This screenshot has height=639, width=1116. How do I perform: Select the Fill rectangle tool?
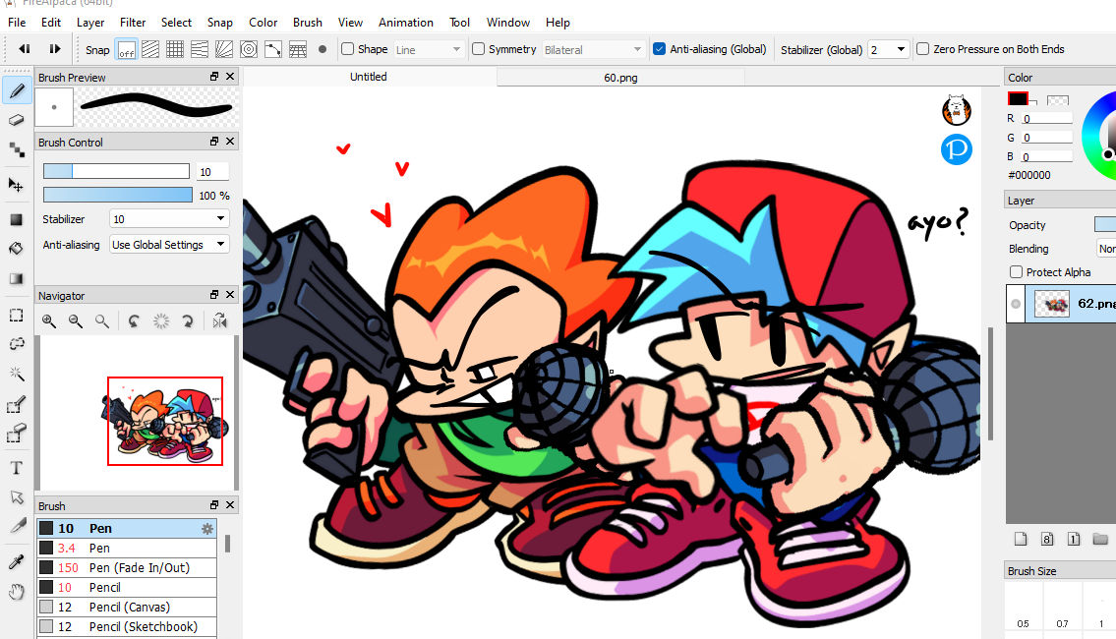coord(17,220)
